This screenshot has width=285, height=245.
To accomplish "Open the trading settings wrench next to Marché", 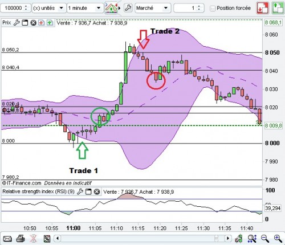I will [x=128, y=8].
